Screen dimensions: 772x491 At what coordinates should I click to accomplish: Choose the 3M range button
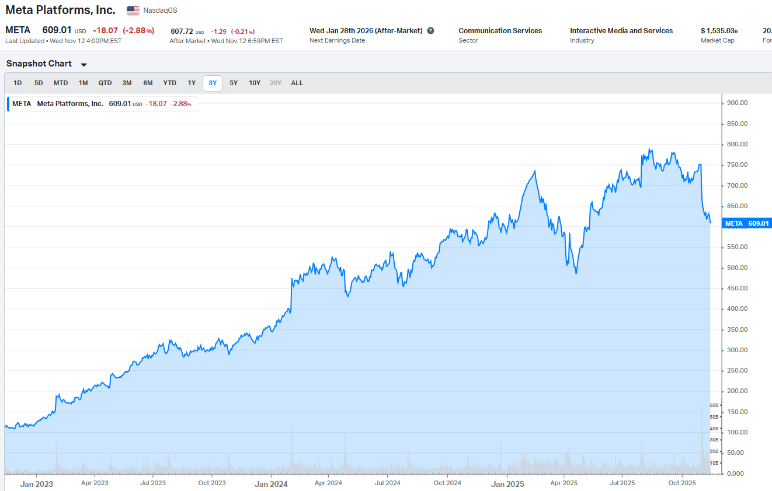(127, 83)
